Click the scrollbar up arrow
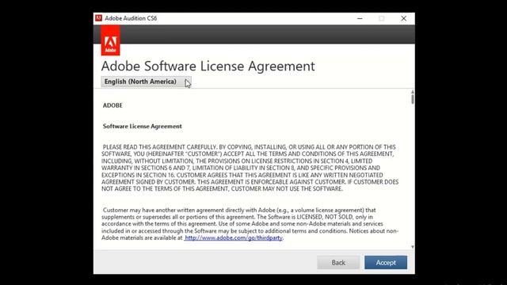Viewport: 507px width, 285px height. pyautogui.click(x=413, y=92)
